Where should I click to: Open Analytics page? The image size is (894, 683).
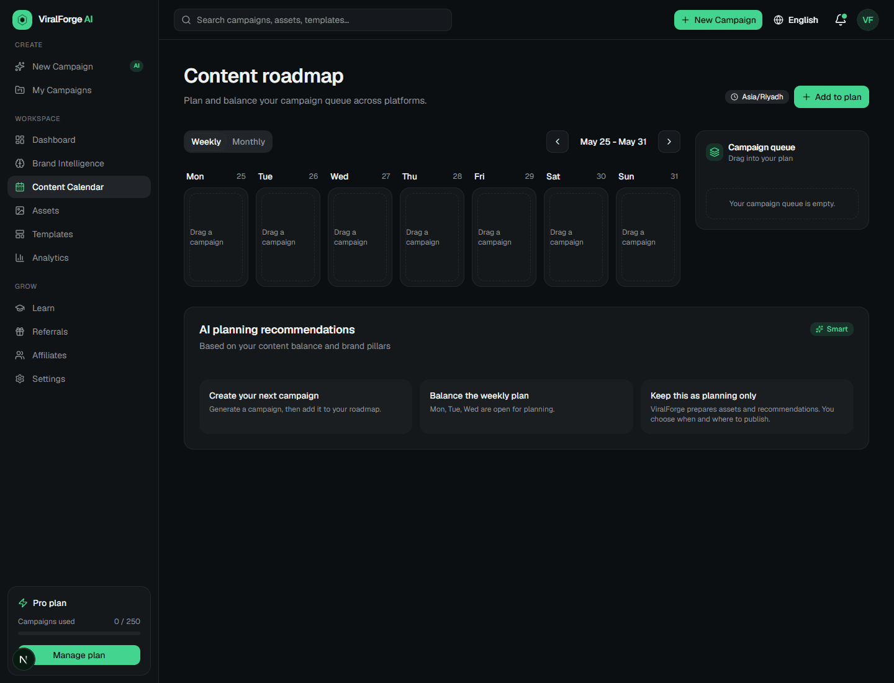coord(79,258)
